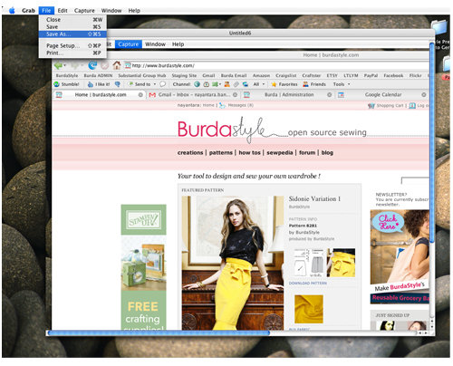Click the I like it! thumbs-up icon
The height and width of the screenshot is (366, 453).
click(x=91, y=84)
